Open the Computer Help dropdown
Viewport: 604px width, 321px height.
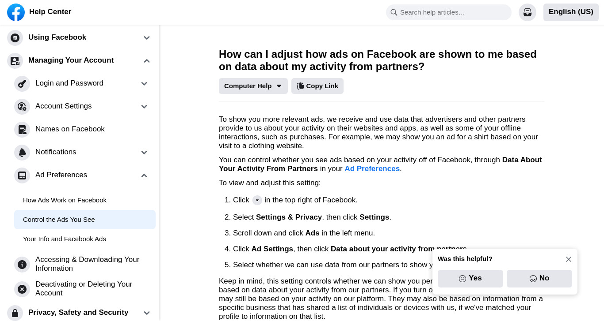pos(253,86)
